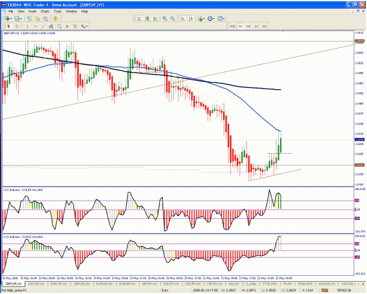
Task: Switch to the GBPUSD,H1 chart tab
Action: [82, 284]
